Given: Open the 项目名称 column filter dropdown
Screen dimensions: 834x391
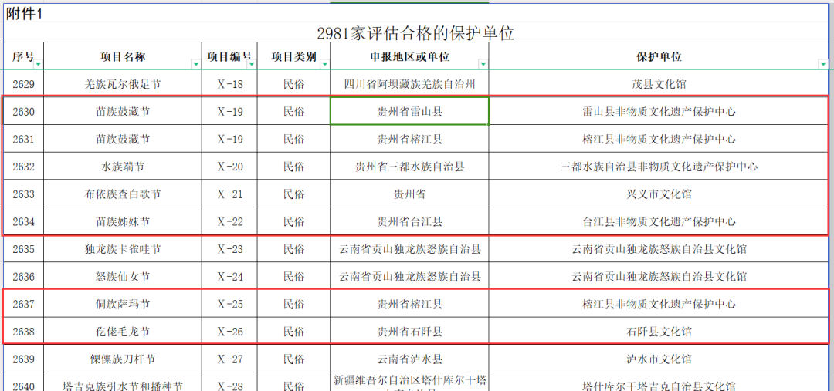Looking at the screenshot, I should pos(195,64).
